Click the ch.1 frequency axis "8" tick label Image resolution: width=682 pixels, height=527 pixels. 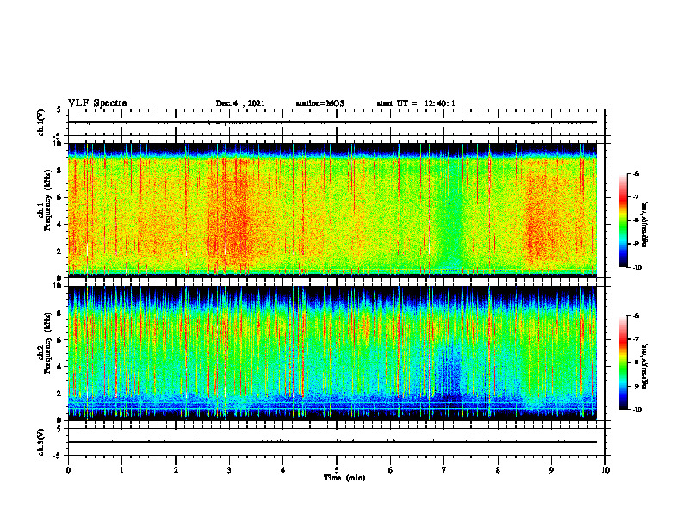click(59, 170)
